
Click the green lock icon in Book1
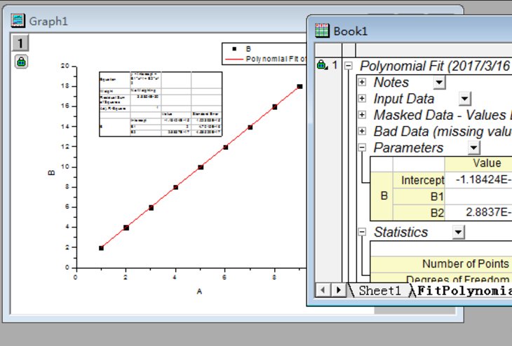321,65
